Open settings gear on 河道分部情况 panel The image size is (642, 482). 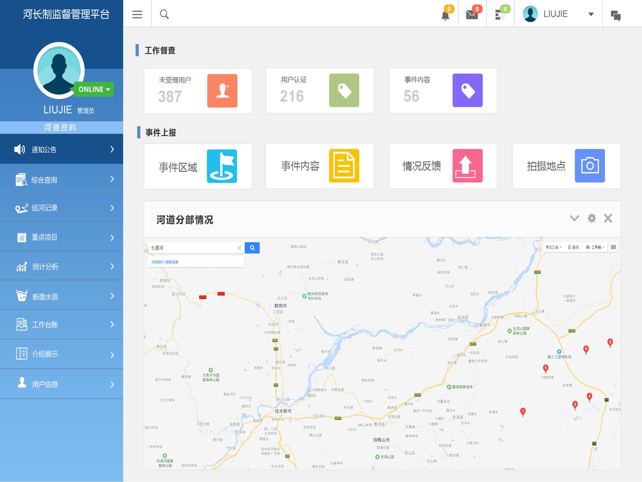pos(591,218)
